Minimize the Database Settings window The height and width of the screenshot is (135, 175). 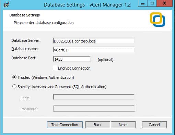click(x=143, y=3)
